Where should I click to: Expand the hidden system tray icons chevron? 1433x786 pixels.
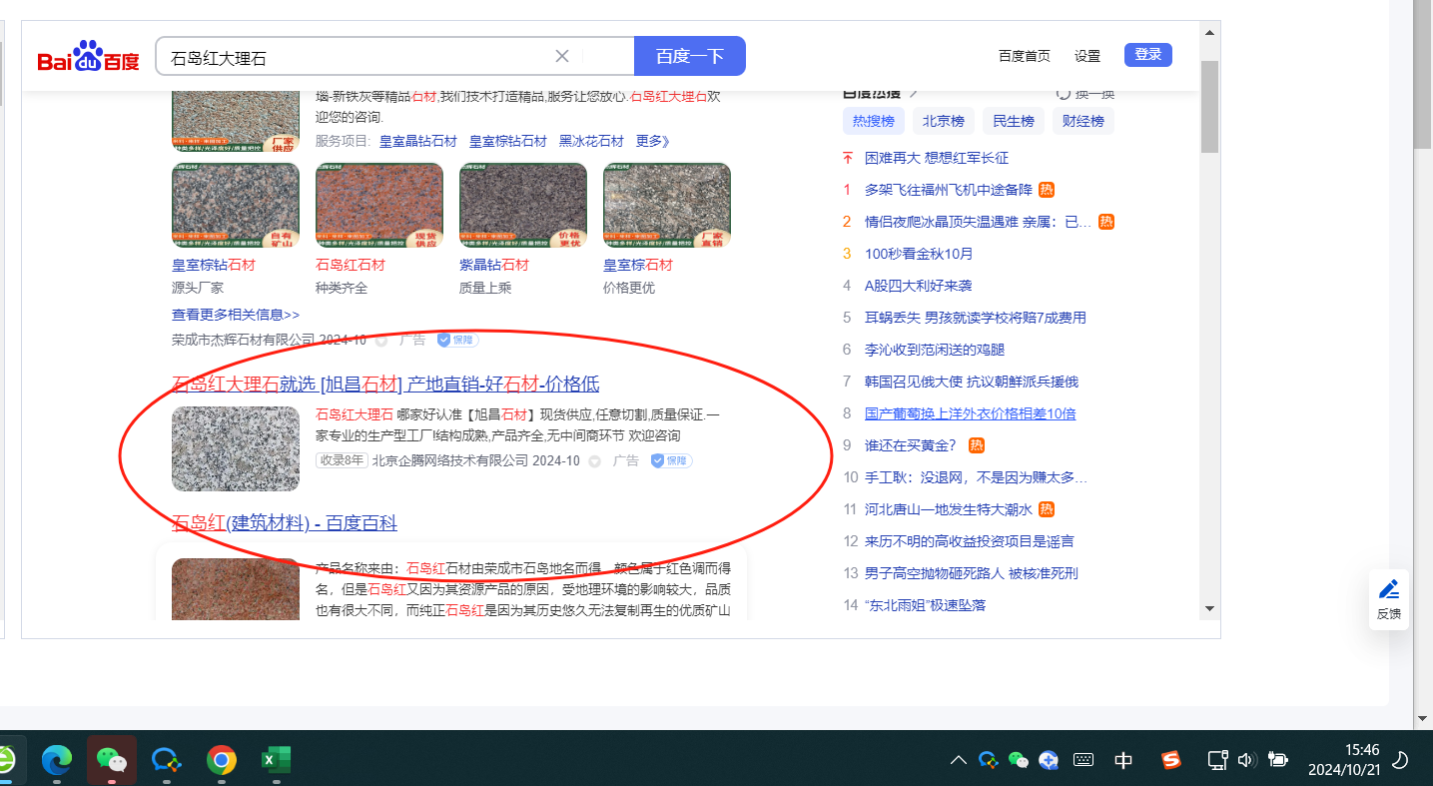click(958, 760)
